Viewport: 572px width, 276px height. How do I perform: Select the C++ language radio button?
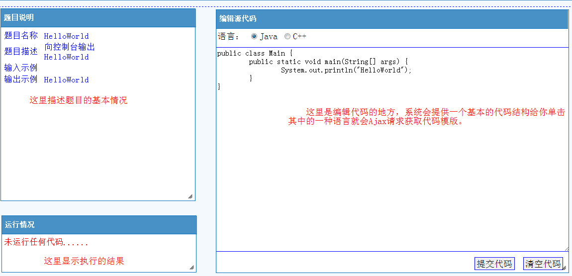pyautogui.click(x=287, y=36)
